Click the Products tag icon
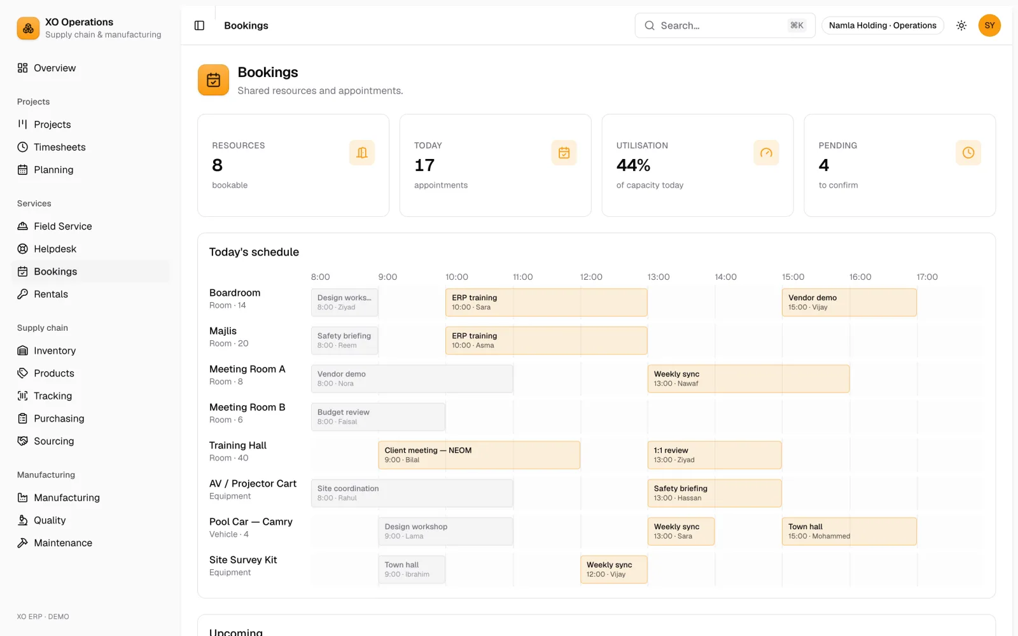 pos(23,373)
